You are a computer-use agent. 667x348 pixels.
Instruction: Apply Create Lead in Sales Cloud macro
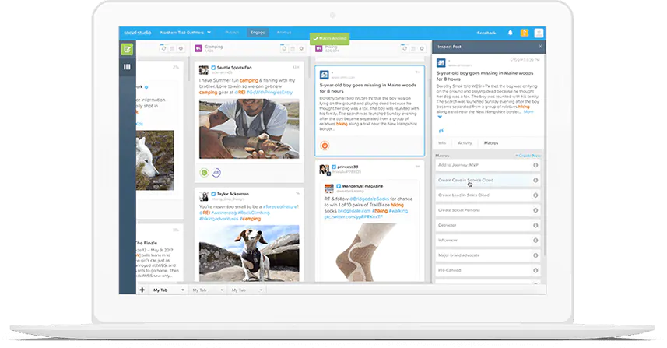click(488, 195)
